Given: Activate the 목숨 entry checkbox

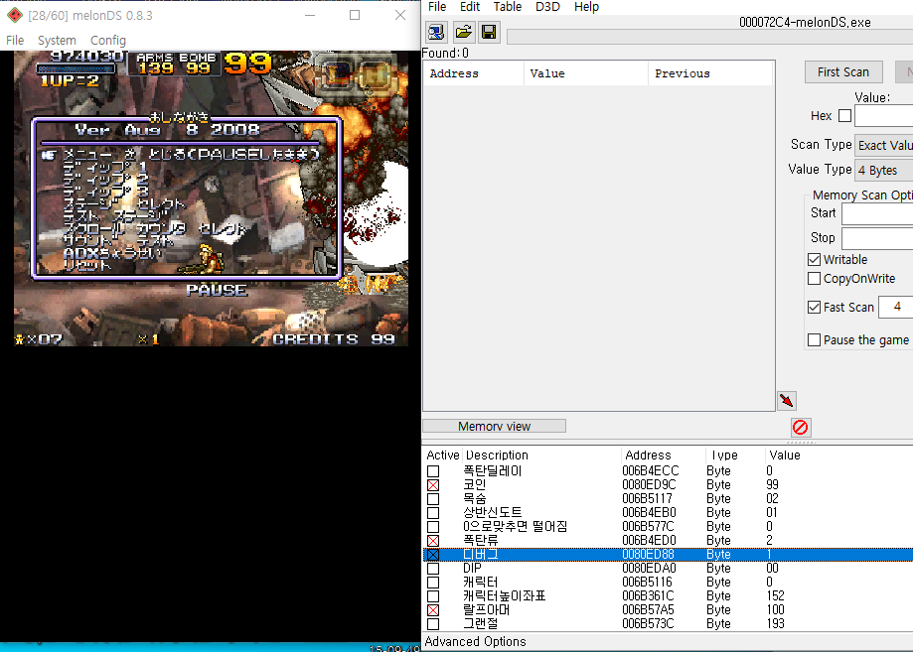Looking at the screenshot, I should (433, 499).
